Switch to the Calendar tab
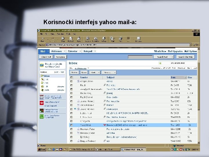This screenshot has height=157, width=209. pos(73,51)
